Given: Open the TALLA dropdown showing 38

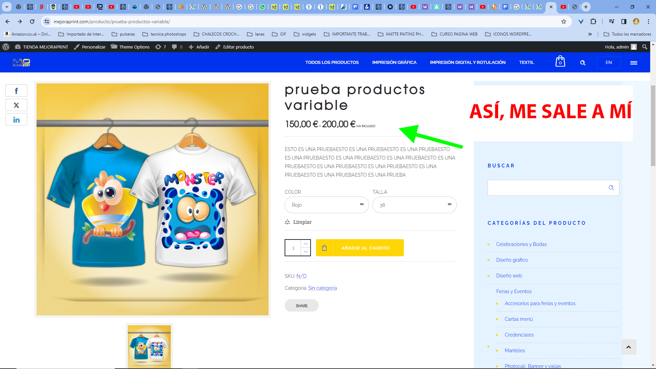Looking at the screenshot, I should pos(414,205).
